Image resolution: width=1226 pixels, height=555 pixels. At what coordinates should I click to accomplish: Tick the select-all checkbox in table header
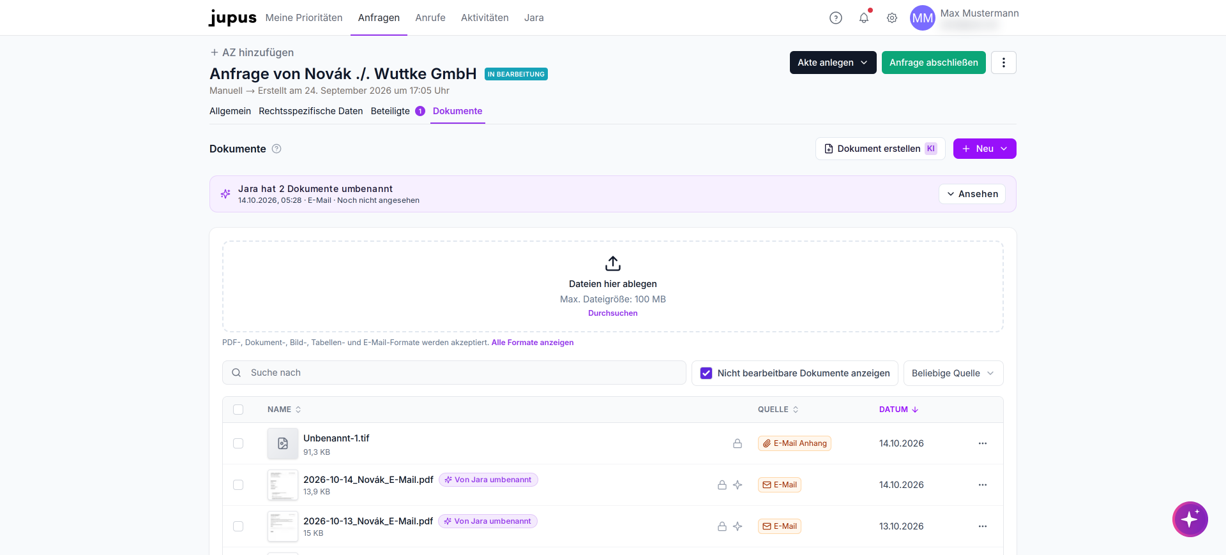point(238,410)
